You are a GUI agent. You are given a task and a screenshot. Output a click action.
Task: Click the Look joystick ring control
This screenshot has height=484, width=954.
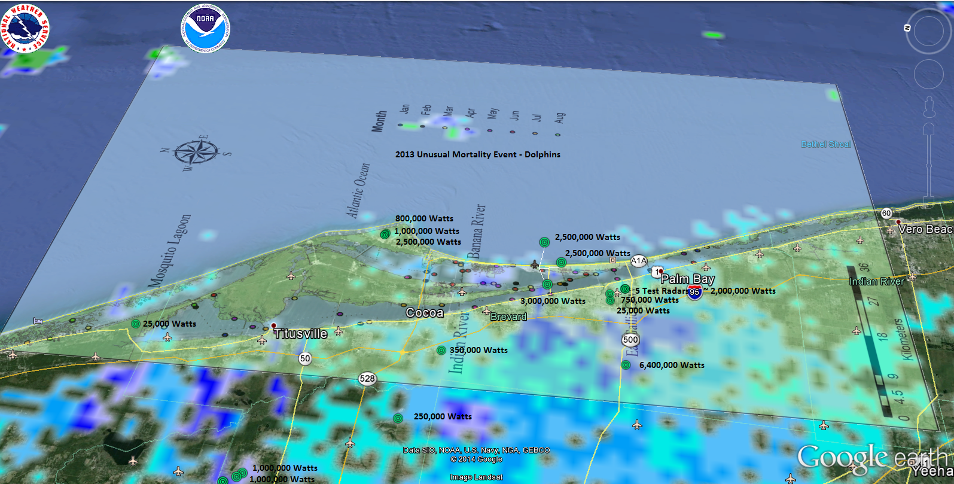tap(928, 32)
